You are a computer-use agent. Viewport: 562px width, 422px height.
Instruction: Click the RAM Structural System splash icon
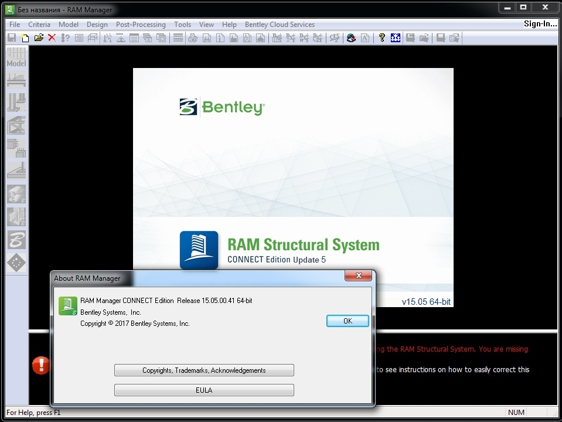pos(199,250)
